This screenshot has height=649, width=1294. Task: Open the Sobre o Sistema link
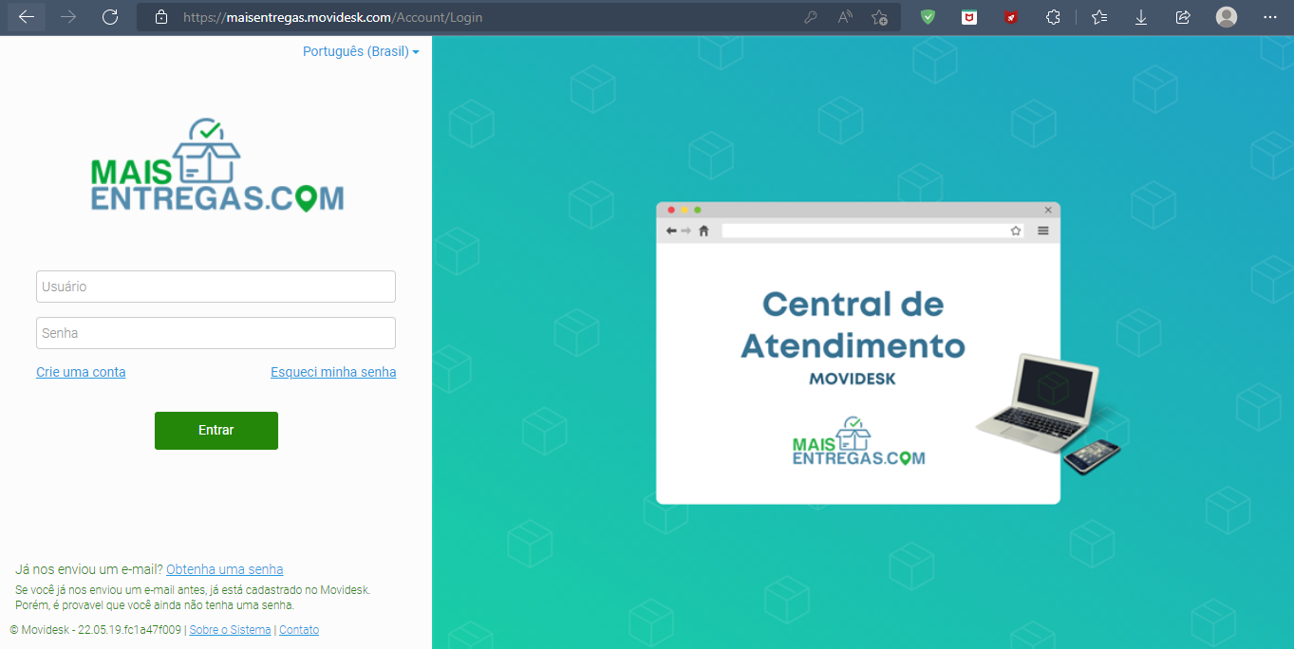pos(231,630)
